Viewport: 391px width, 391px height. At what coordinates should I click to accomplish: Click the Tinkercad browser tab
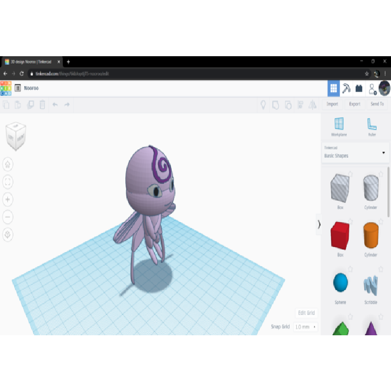[31, 62]
